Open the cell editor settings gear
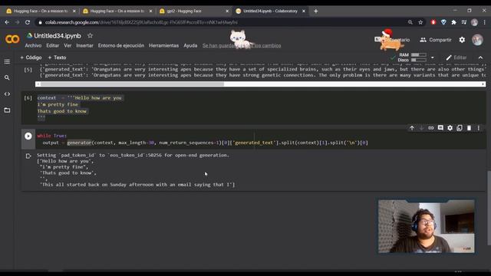 click(450, 128)
